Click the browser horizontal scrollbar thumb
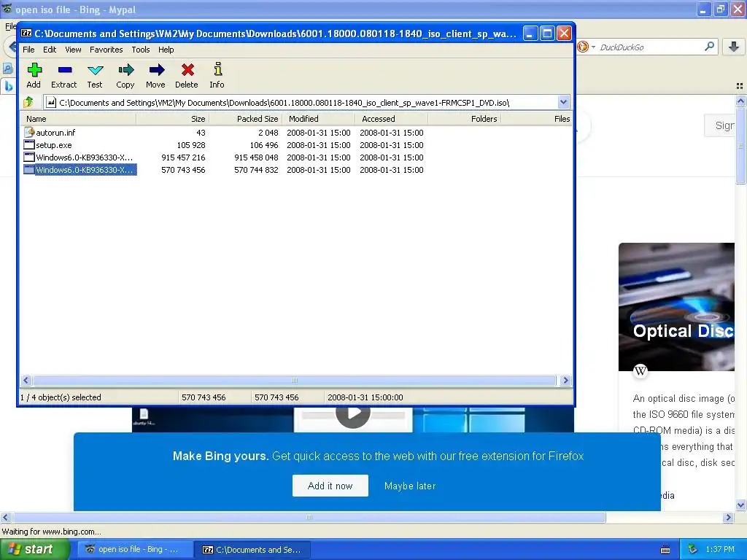Image resolution: width=747 pixels, height=560 pixels. click(309, 517)
